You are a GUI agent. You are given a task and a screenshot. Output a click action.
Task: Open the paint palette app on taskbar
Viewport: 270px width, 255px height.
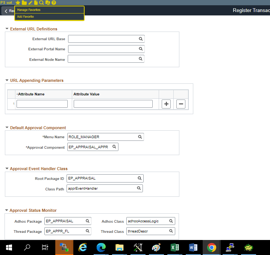coord(156,247)
